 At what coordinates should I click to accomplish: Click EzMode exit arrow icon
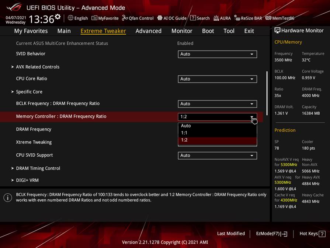tap(284, 234)
